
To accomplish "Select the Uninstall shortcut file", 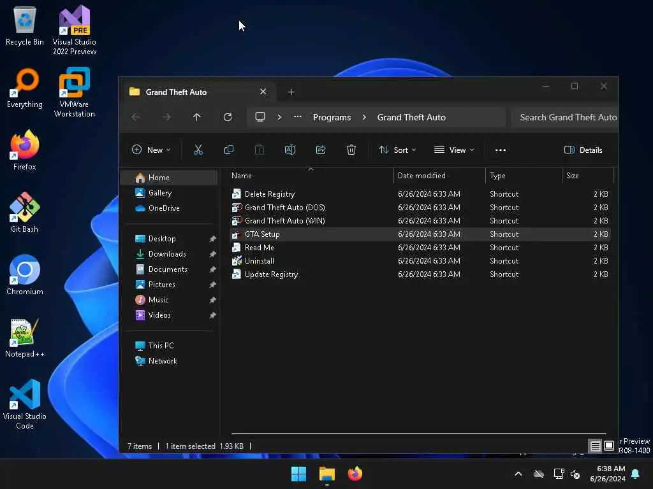I will (x=421, y=261).
